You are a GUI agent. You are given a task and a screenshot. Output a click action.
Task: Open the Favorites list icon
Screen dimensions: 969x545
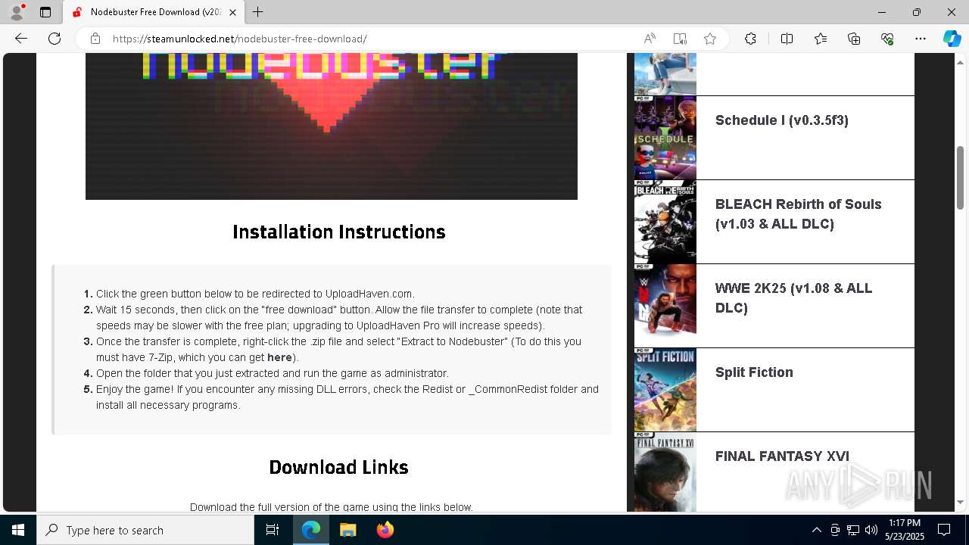[x=821, y=39]
